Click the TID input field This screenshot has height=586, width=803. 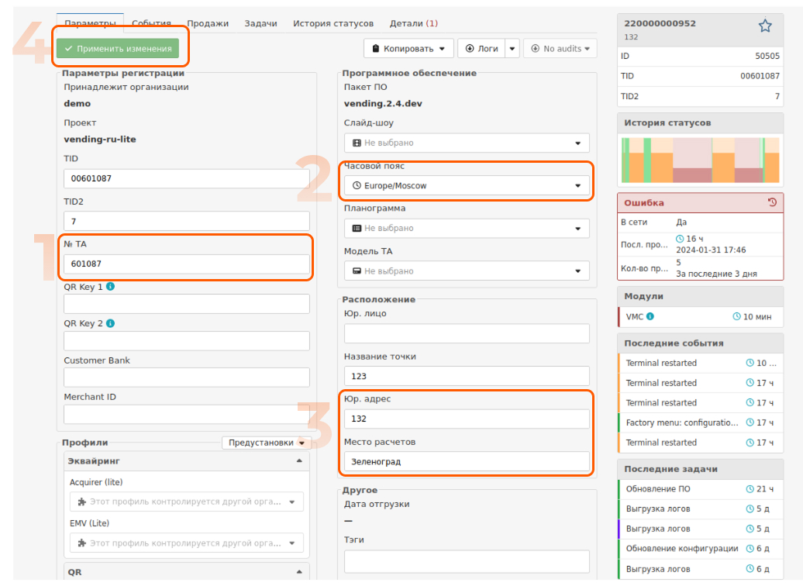[186, 178]
